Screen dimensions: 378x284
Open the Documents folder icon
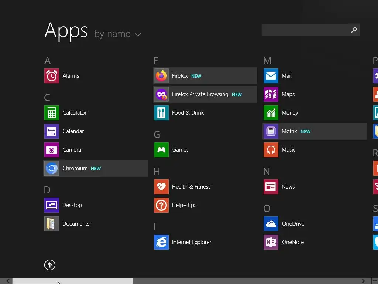click(52, 224)
